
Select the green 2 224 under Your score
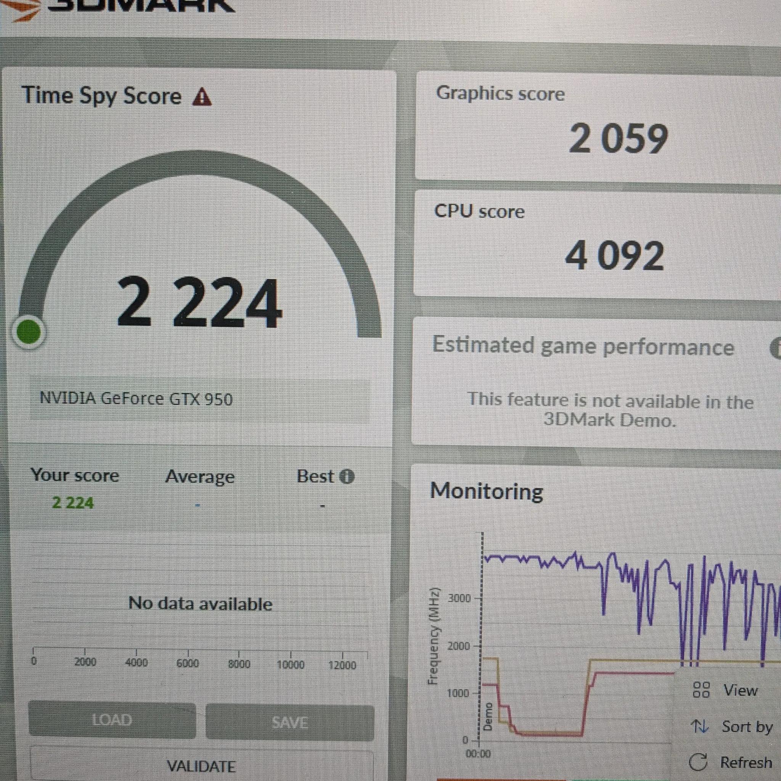[x=73, y=503]
